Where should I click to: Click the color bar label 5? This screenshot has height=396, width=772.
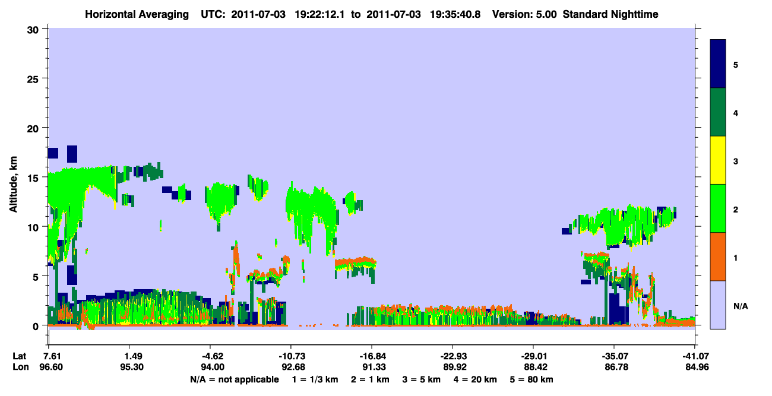pyautogui.click(x=736, y=64)
